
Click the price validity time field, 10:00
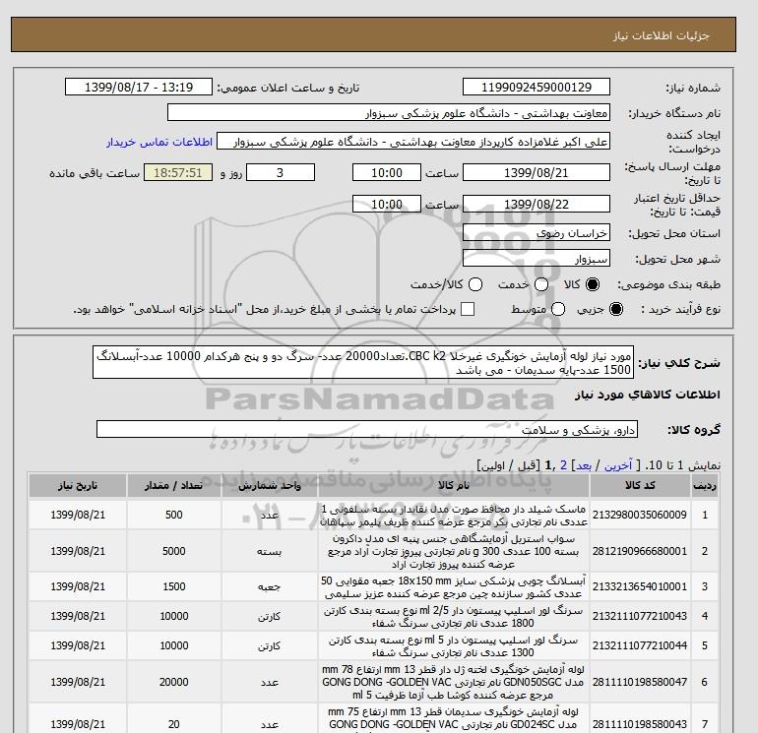[x=387, y=204]
